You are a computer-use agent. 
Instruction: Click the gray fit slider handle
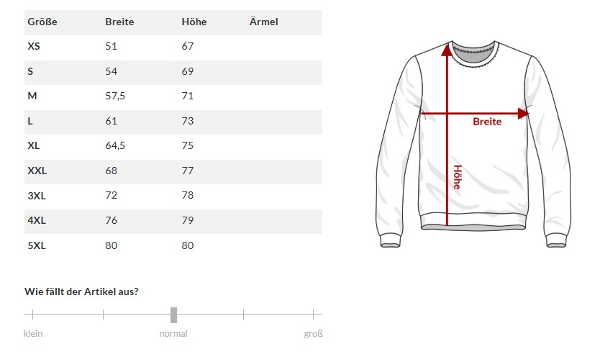[x=173, y=315]
